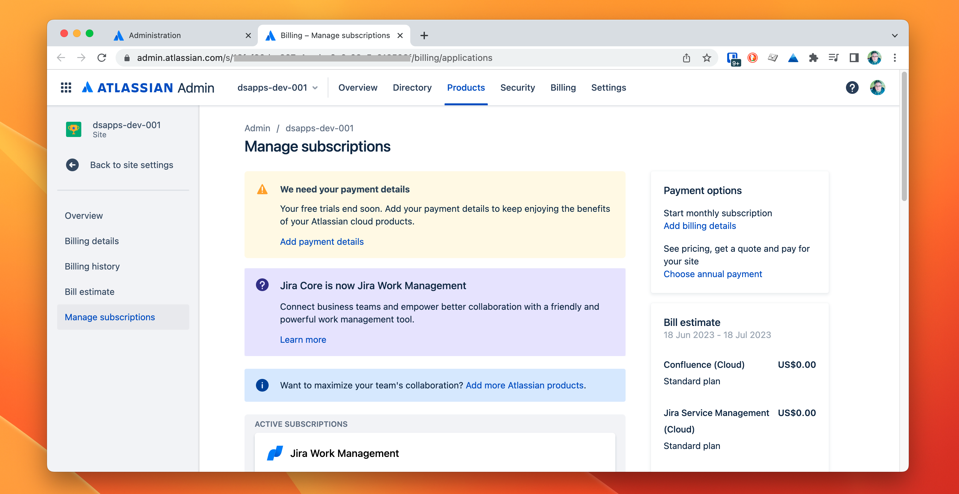This screenshot has height=494, width=959.
Task: Click the Jira Work Management product icon
Action: click(x=274, y=453)
